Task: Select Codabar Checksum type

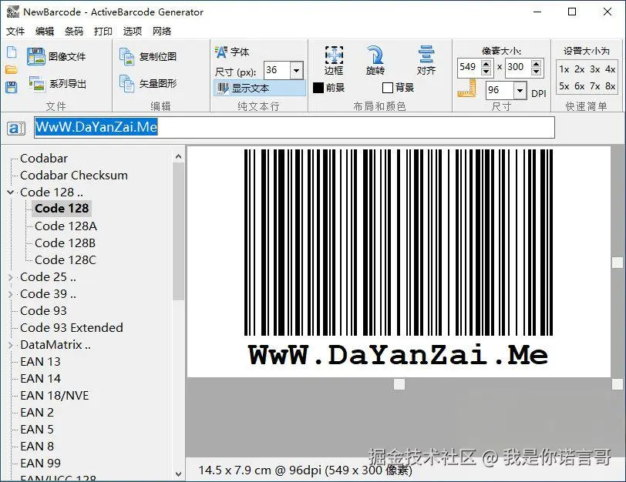Action: (74, 176)
